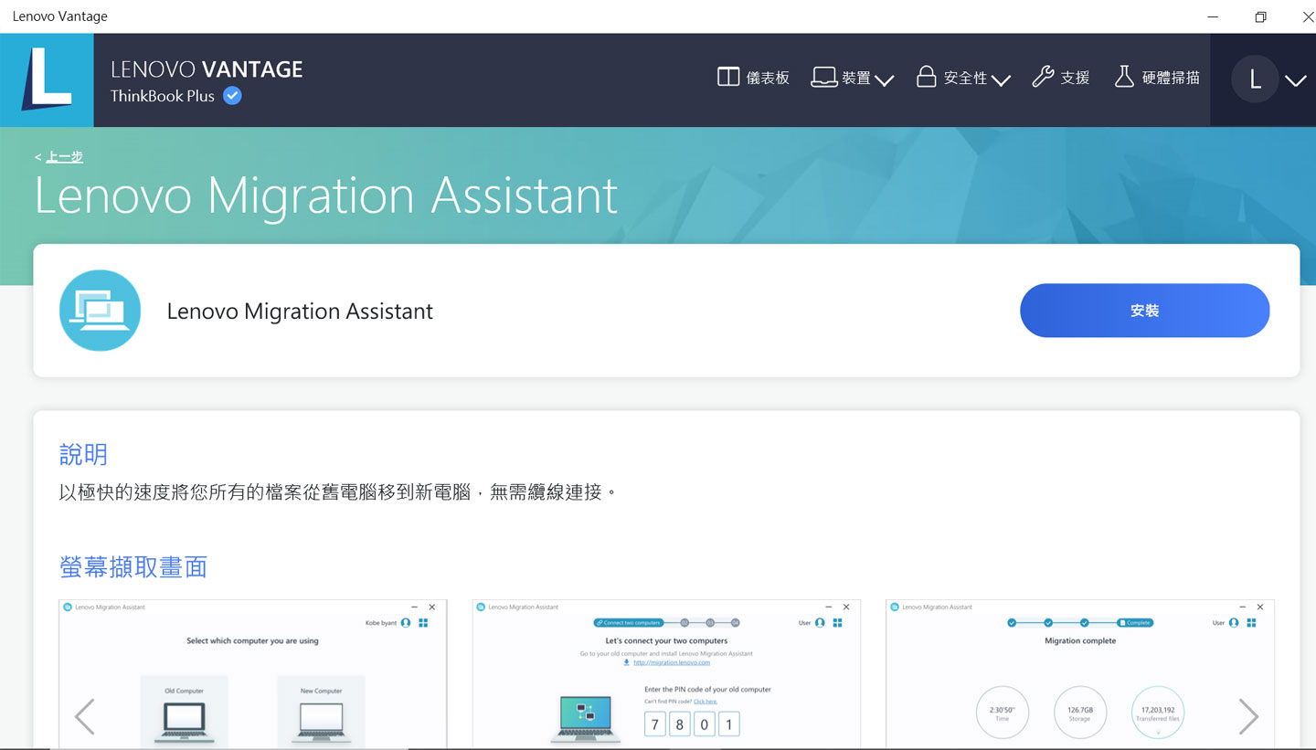Show next screenshot with the right arrow
The width and height of the screenshot is (1316, 750).
[x=1248, y=716]
